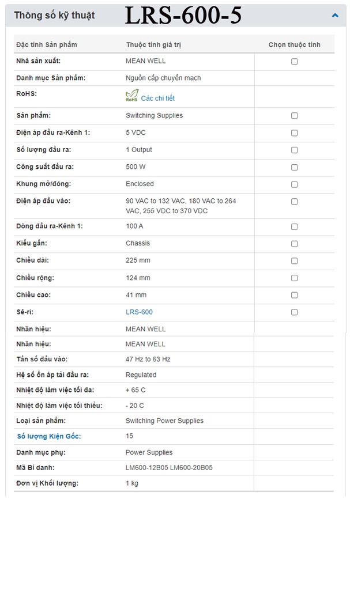Screen dimensions: 350x590
Task: Click the RoHS leaf icon
Action: [132, 96]
